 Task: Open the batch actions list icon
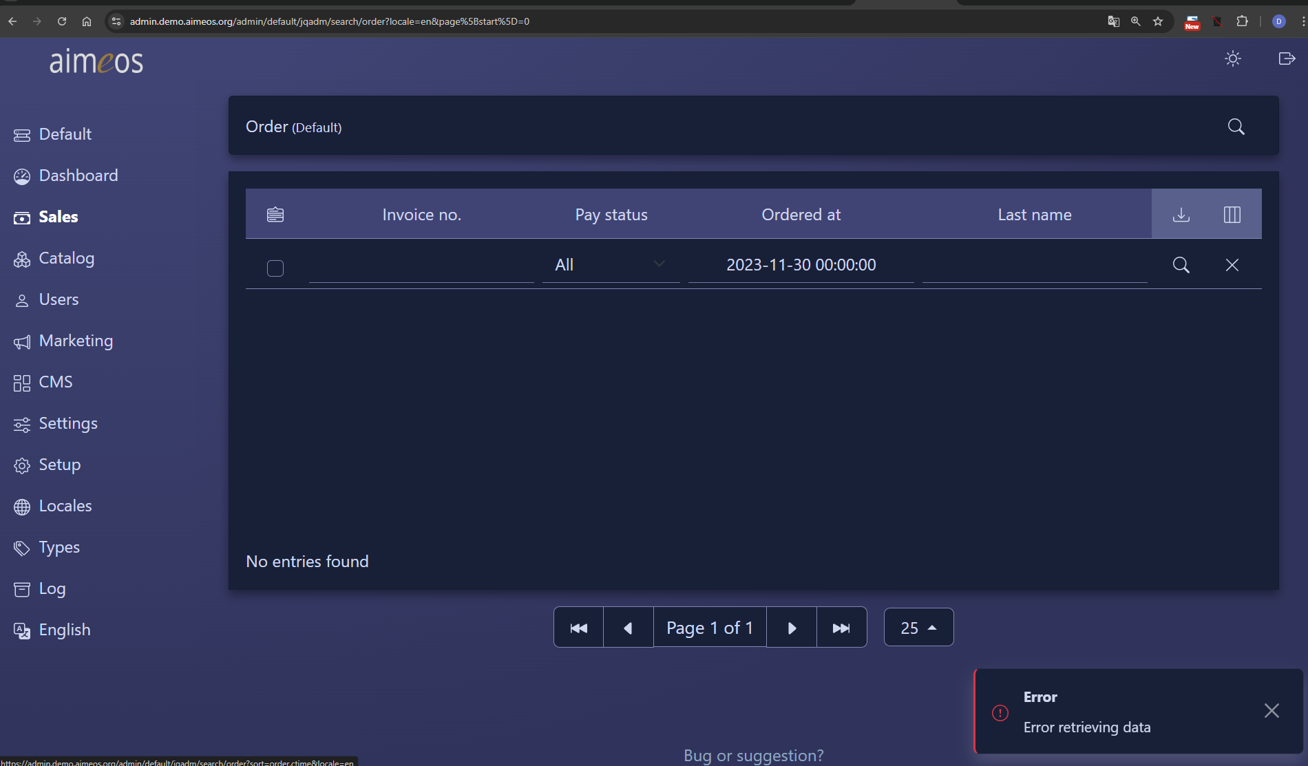coord(275,215)
